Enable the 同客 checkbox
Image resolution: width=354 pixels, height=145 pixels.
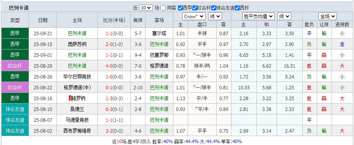pyautogui.click(x=163, y=8)
